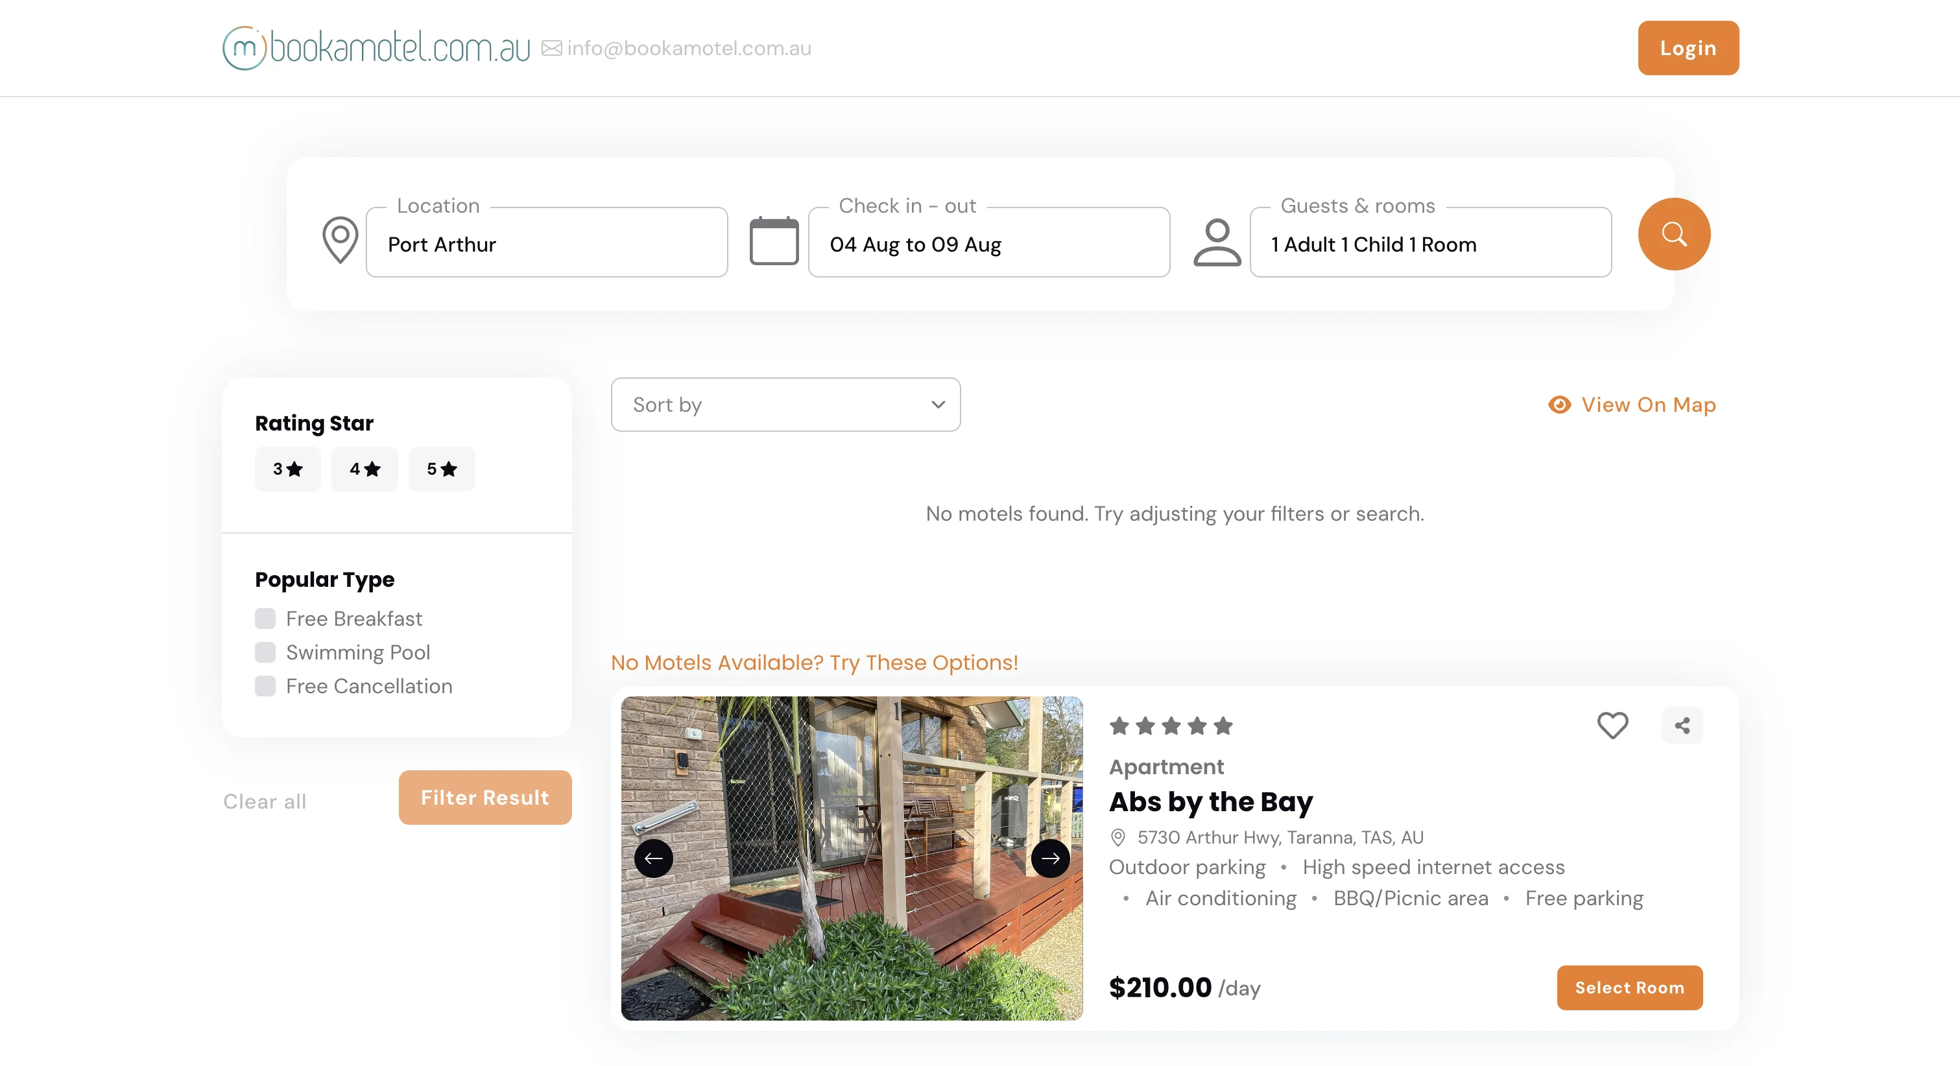Click the share icon on listing
The height and width of the screenshot is (1066, 1960).
point(1682,724)
